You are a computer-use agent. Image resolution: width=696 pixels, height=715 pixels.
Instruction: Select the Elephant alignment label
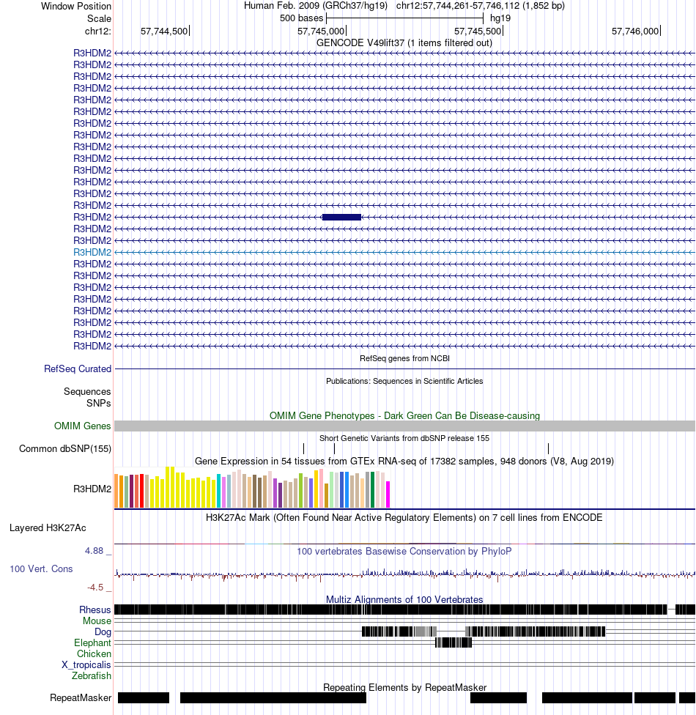[x=92, y=643]
